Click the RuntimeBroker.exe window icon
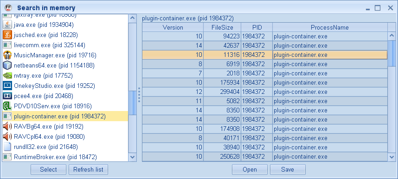 pos(7,157)
